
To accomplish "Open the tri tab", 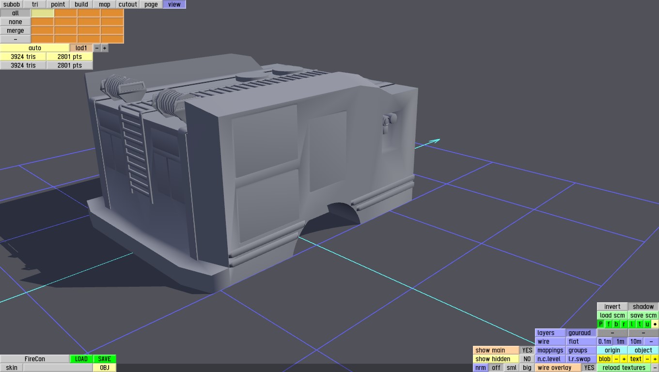I will pyautogui.click(x=35, y=4).
